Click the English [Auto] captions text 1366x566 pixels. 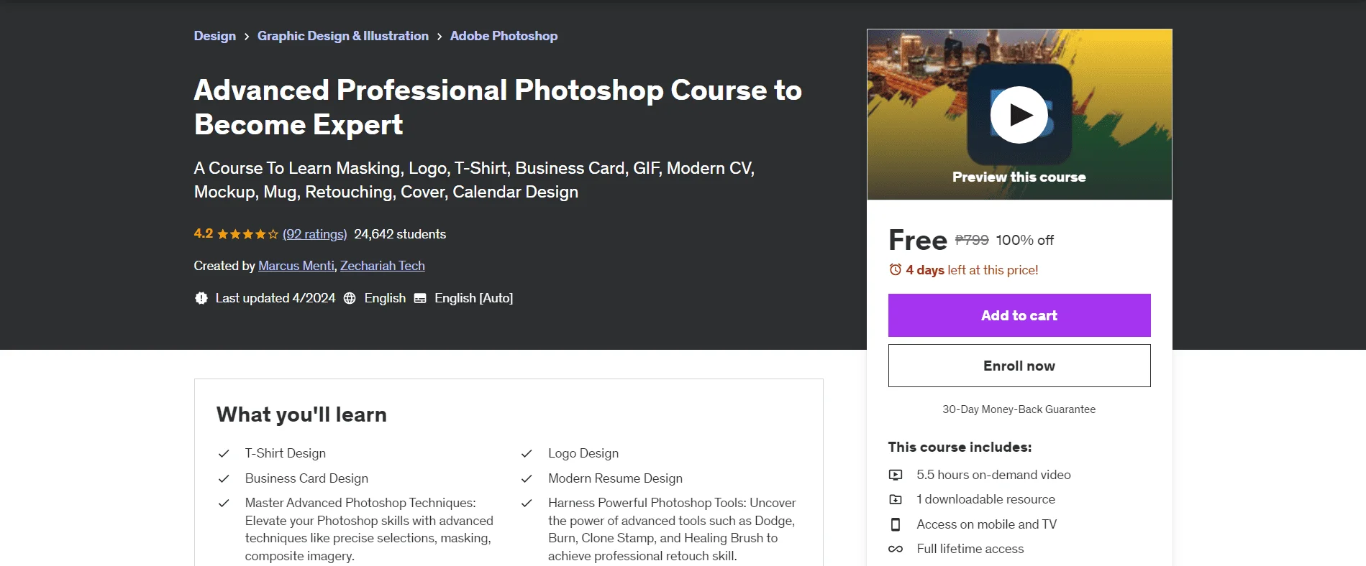point(474,298)
